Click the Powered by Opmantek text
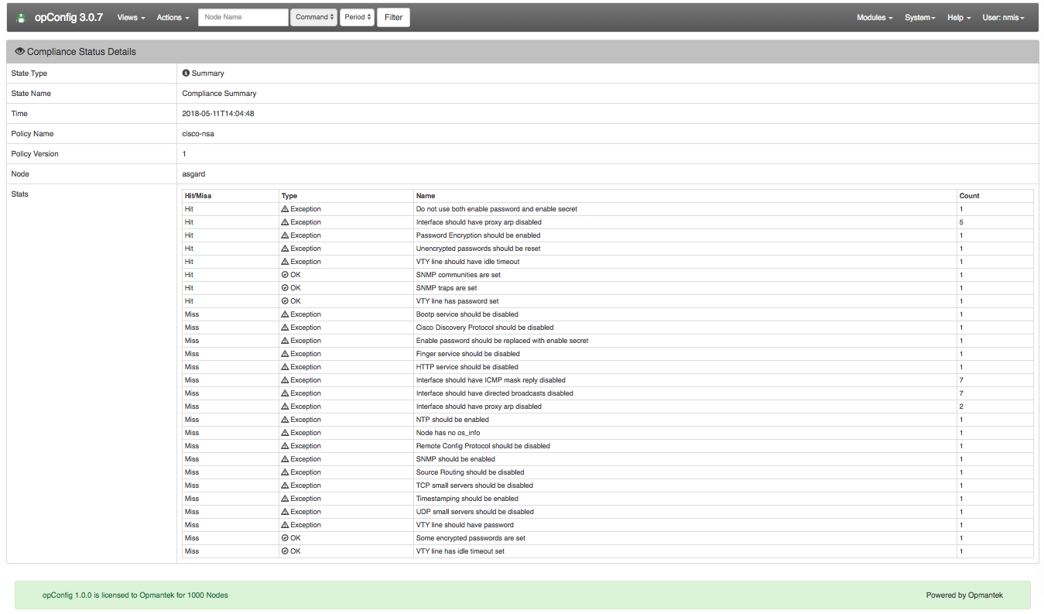The width and height of the screenshot is (1044, 614). click(964, 595)
